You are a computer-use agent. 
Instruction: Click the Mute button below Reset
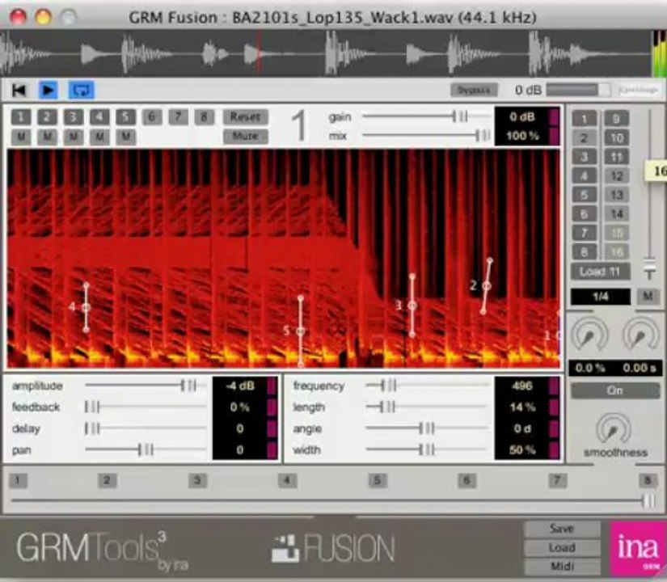click(x=246, y=136)
